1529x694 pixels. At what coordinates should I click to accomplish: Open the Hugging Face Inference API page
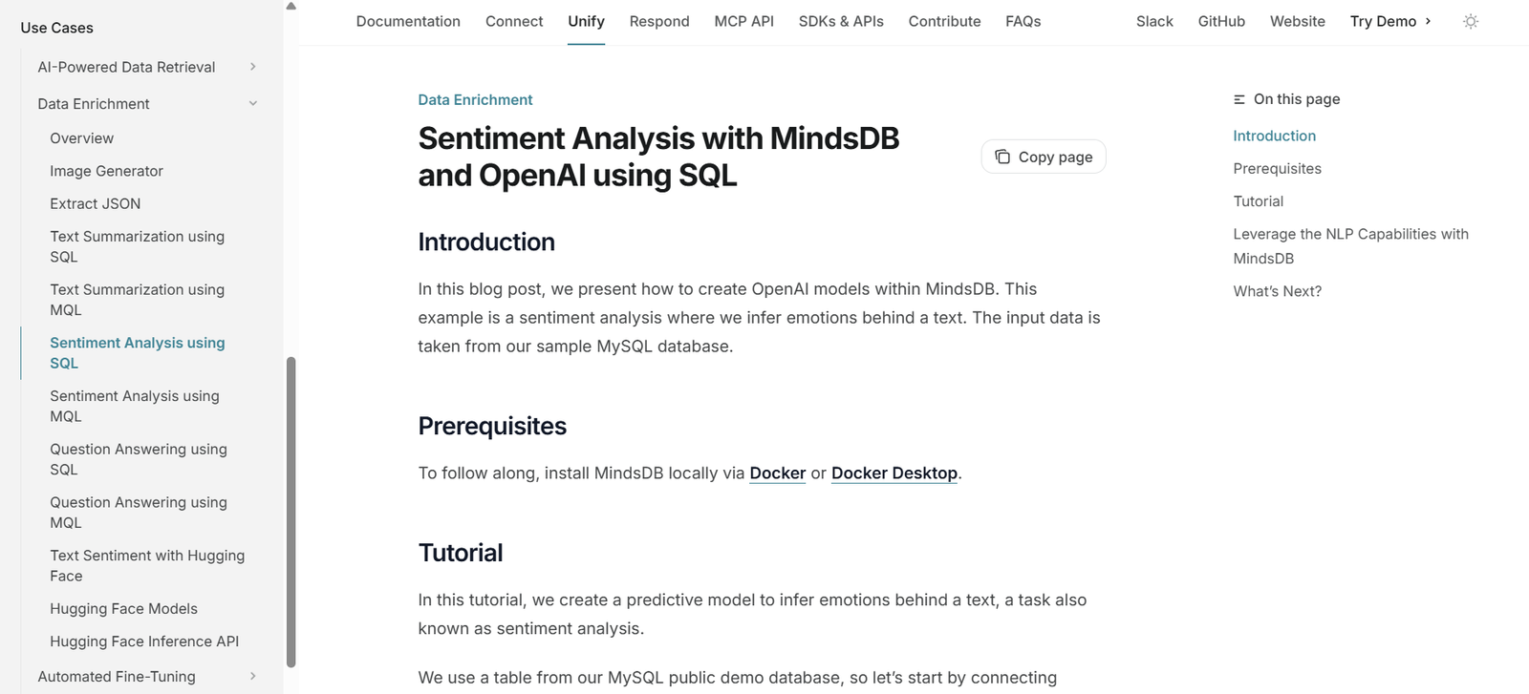click(144, 641)
